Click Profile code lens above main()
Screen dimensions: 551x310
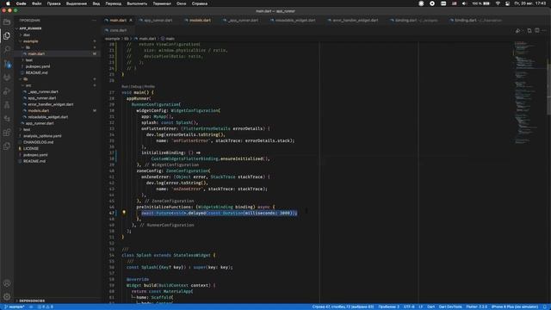coord(149,86)
